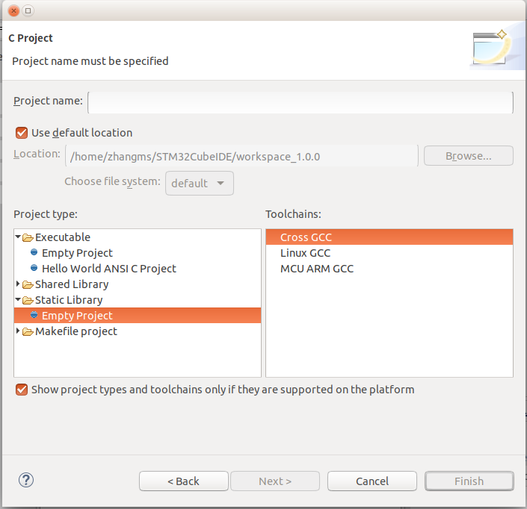Expand the Shared Library tree node
The height and width of the screenshot is (509, 527).
point(18,284)
